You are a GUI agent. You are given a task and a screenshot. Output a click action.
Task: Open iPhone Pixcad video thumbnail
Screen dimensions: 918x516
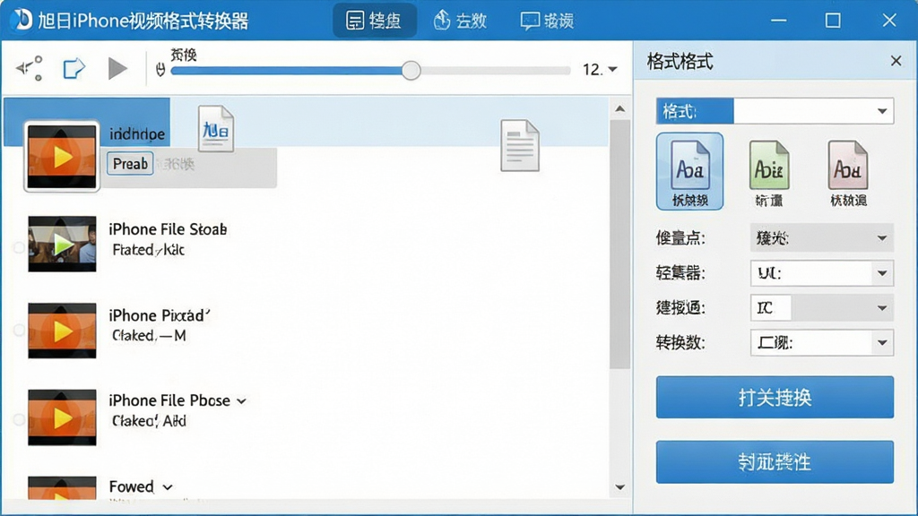pos(62,331)
